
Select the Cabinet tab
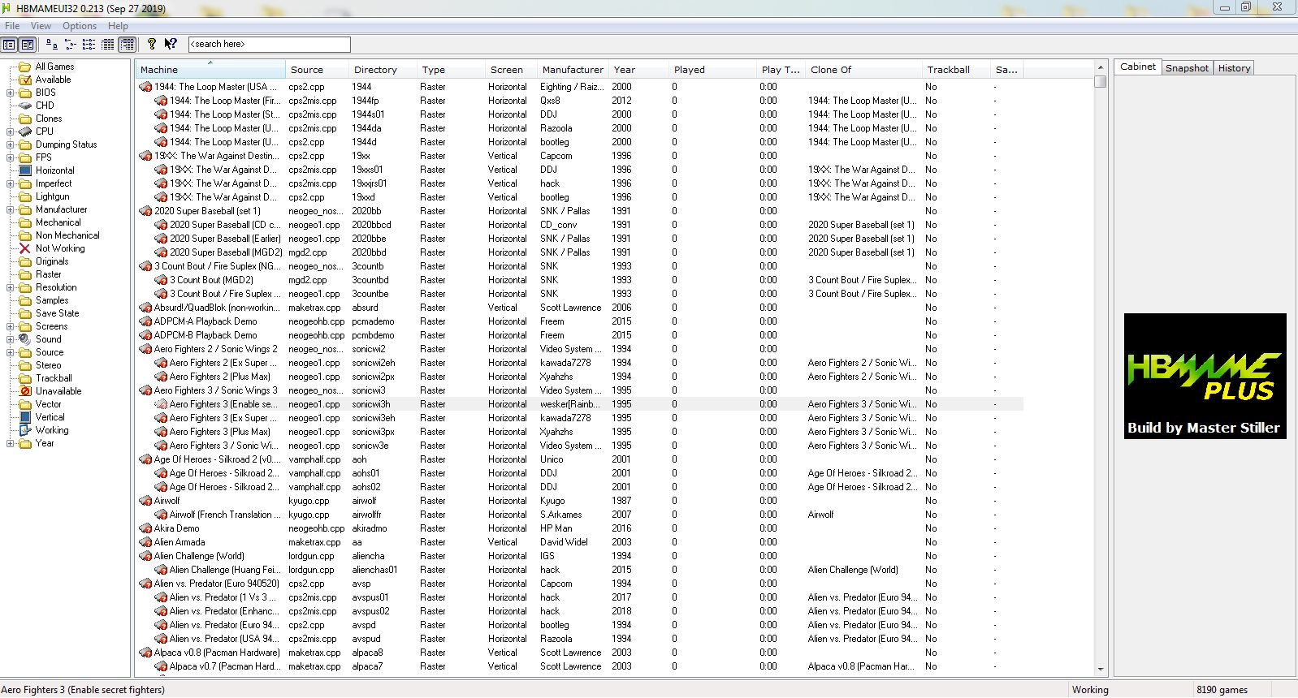pos(1137,67)
